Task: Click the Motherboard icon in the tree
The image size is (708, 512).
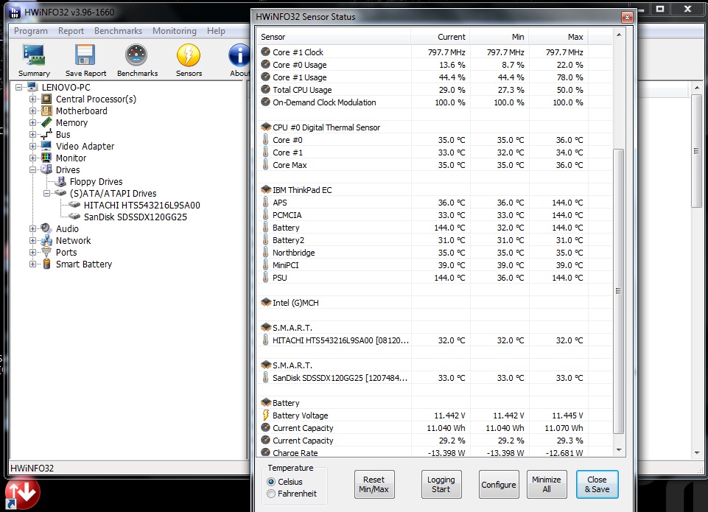Action: 46,111
